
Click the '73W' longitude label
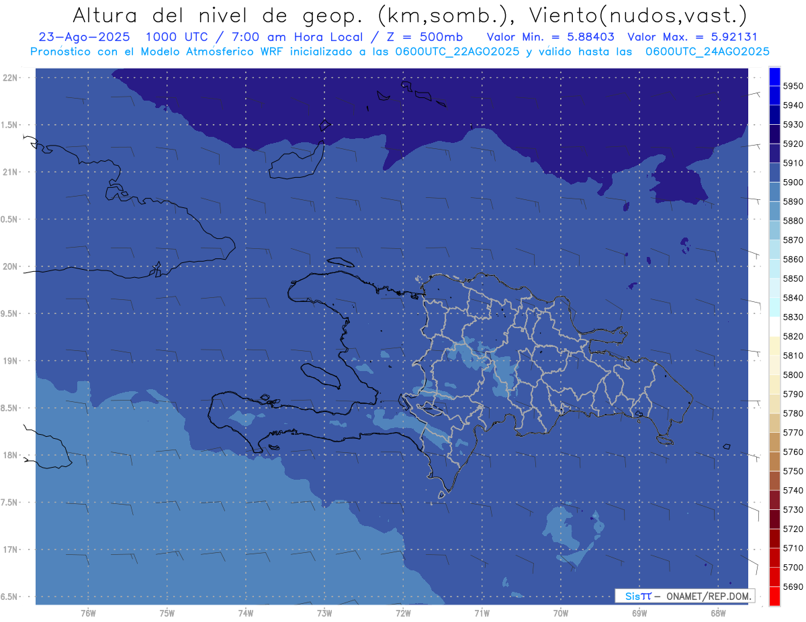pos(324,613)
